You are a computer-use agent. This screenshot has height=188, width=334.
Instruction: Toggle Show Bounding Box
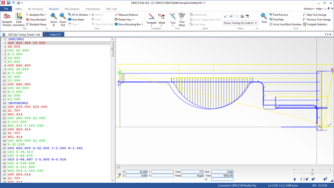click(x=129, y=25)
